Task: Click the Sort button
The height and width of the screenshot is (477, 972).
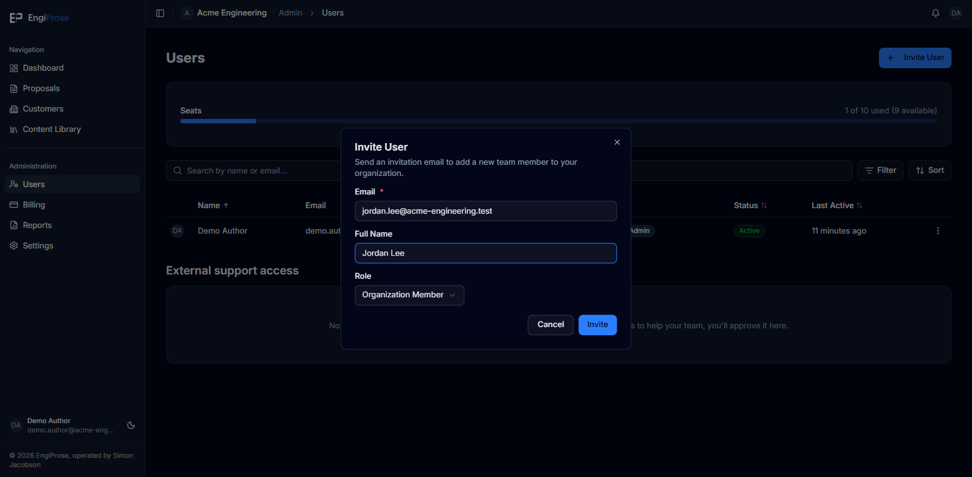Action: tap(930, 170)
